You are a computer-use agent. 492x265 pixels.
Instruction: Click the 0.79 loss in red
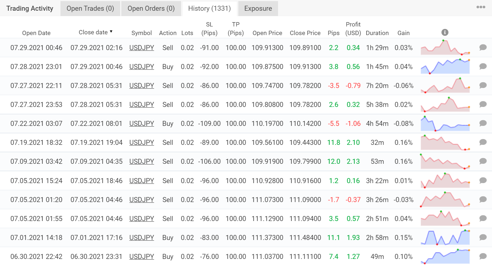tap(353, 85)
